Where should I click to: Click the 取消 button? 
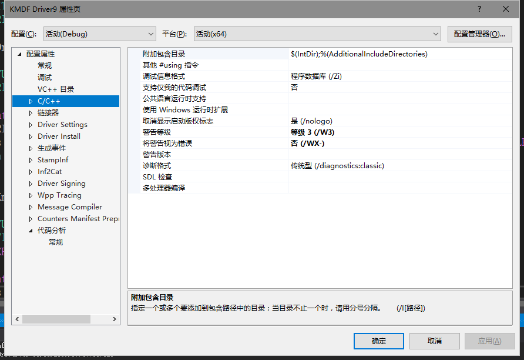(x=435, y=341)
